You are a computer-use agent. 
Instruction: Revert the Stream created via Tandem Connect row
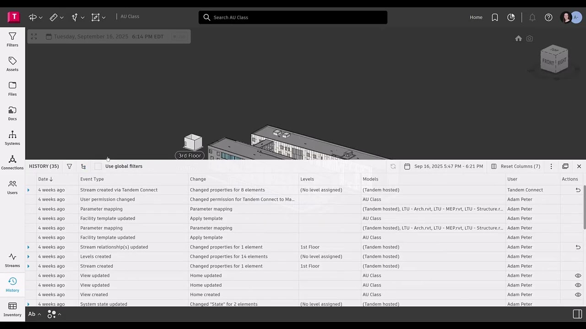(x=578, y=190)
